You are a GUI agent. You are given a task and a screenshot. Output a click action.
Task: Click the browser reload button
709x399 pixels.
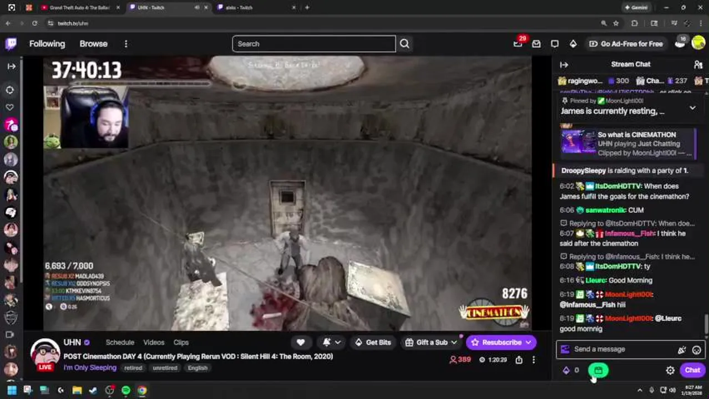tap(34, 23)
